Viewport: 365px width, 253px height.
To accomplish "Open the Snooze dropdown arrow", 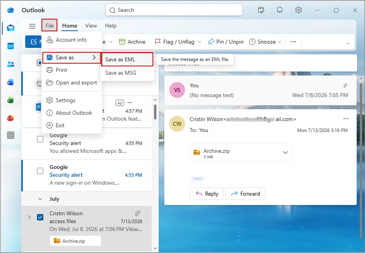I will click(279, 42).
